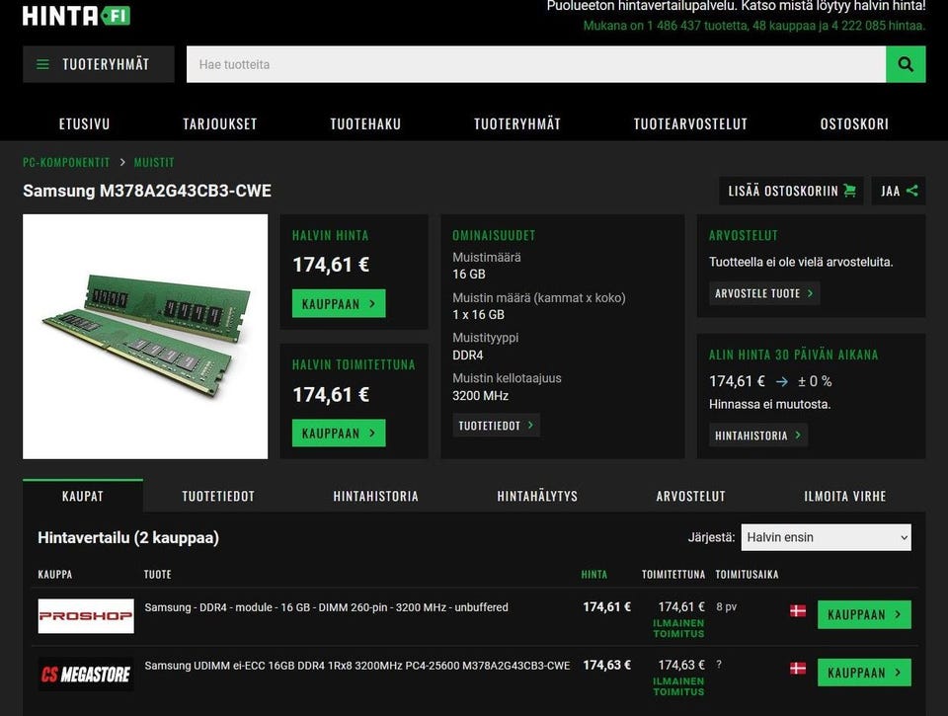Expand the Tuotetiedot button under Ominaisuudet

tap(496, 425)
